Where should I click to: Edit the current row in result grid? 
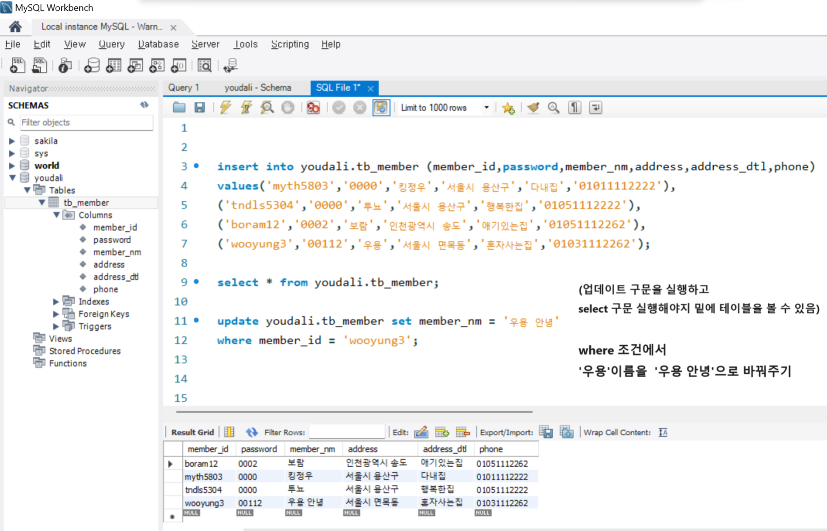coord(421,432)
